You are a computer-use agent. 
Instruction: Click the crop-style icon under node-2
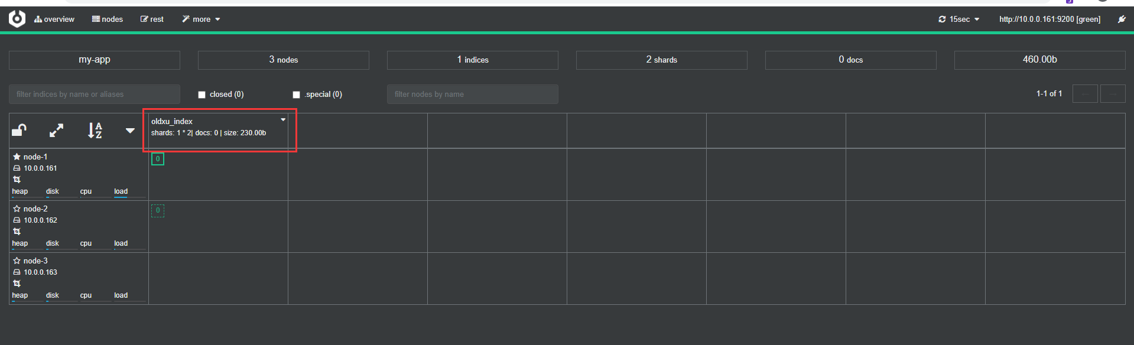click(x=17, y=232)
